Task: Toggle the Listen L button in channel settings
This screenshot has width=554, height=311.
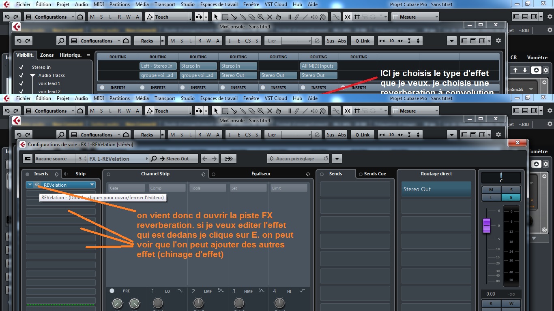Action: (x=491, y=197)
